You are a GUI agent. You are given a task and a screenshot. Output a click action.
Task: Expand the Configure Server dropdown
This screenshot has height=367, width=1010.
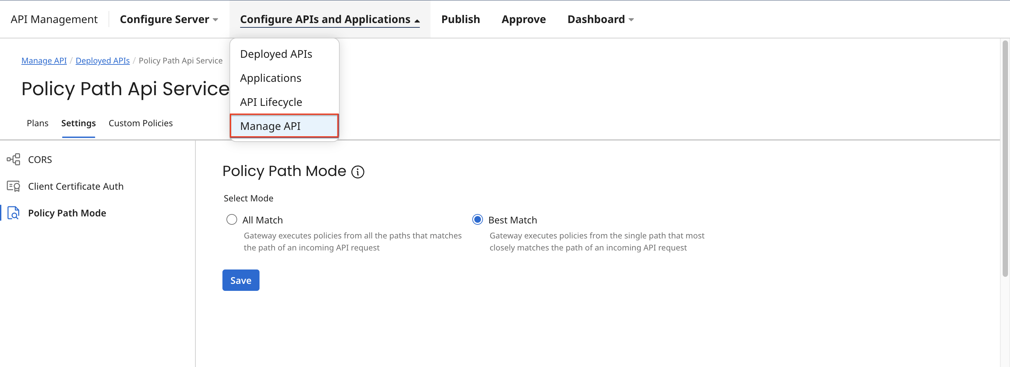(169, 19)
